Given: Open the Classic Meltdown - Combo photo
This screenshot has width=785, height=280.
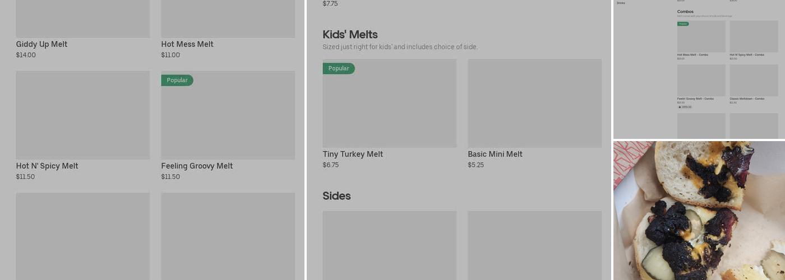Looking at the screenshot, I should click(754, 80).
